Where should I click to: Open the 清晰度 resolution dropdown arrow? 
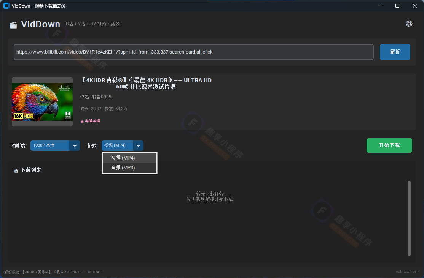tap(75, 145)
